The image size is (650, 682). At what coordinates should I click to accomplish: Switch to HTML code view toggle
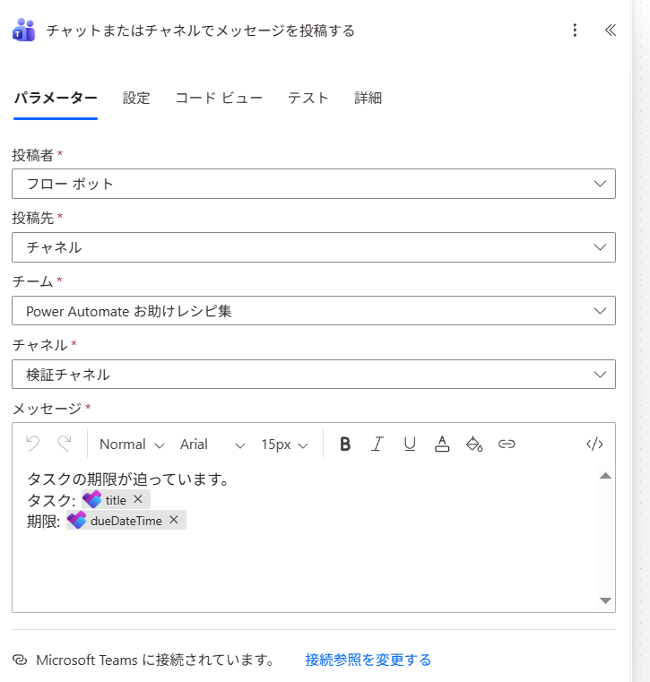(594, 445)
